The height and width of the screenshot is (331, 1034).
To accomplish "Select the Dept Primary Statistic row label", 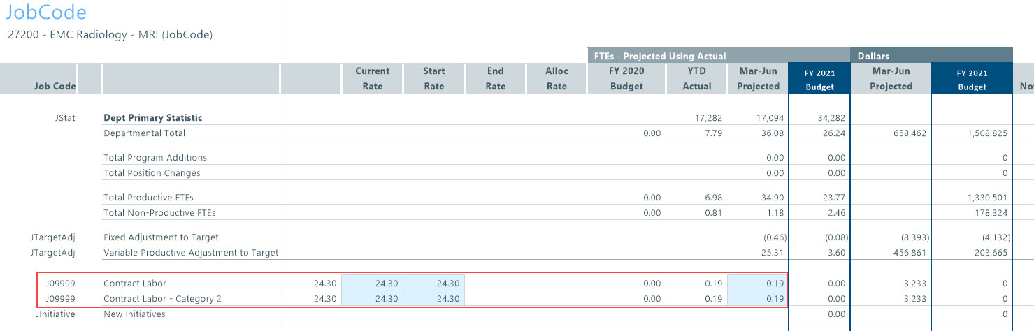I will 152,118.
